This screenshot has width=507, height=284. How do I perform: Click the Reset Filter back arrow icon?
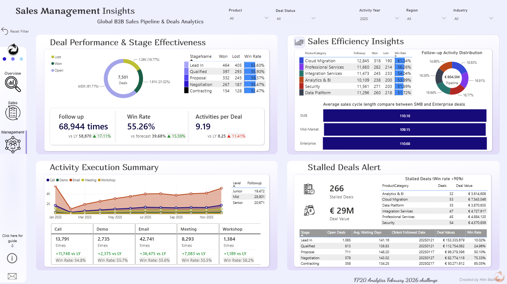4,31
